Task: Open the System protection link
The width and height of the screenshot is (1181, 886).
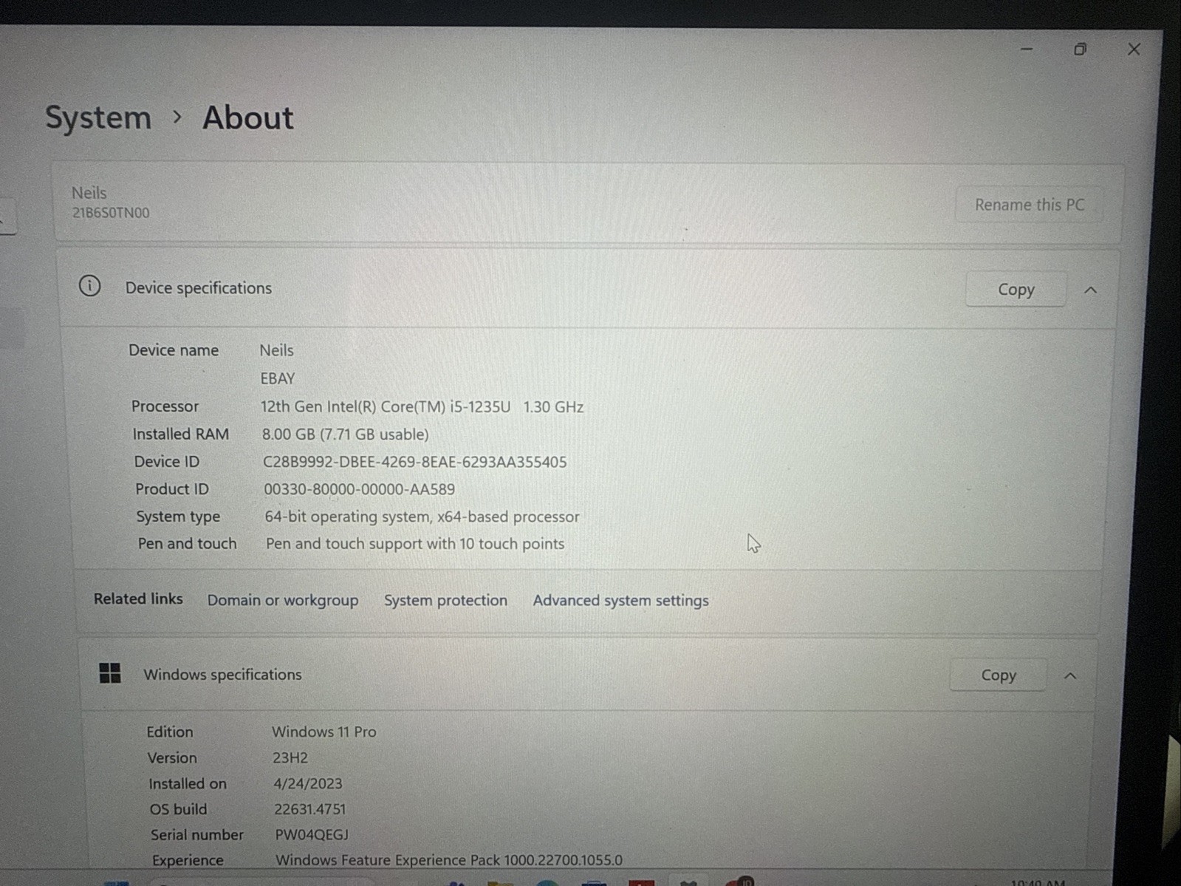Action: coord(445,600)
